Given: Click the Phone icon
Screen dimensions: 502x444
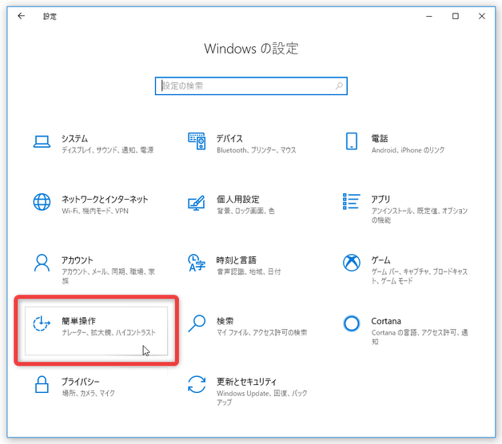Looking at the screenshot, I should point(351,141).
